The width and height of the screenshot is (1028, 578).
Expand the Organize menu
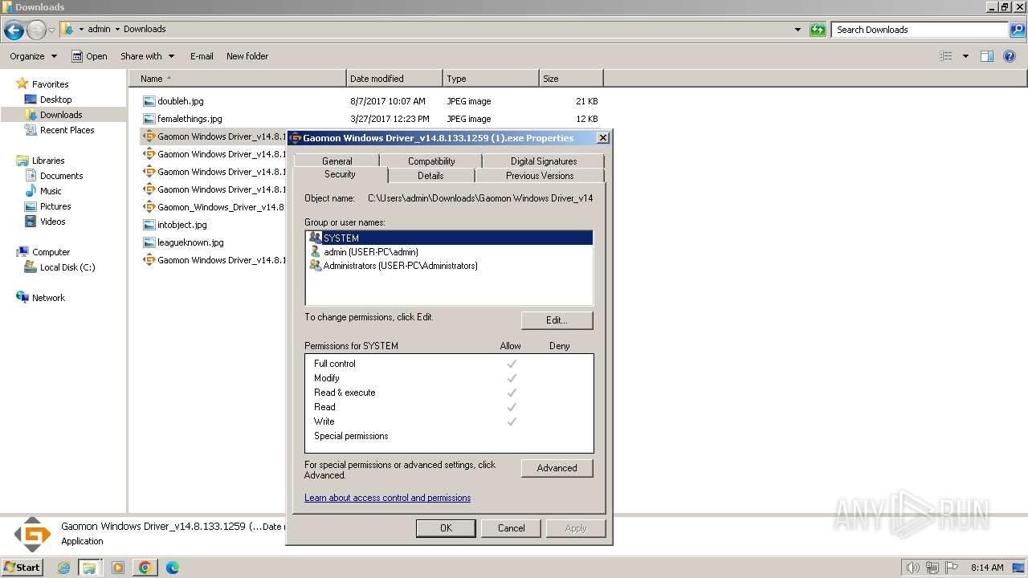click(x=33, y=56)
